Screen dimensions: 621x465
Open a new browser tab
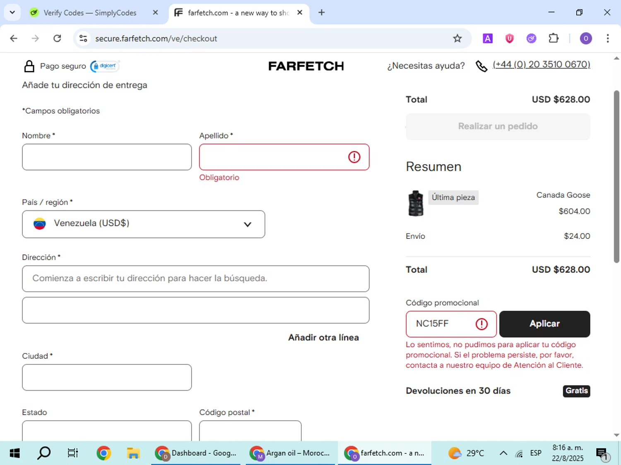tap(321, 12)
